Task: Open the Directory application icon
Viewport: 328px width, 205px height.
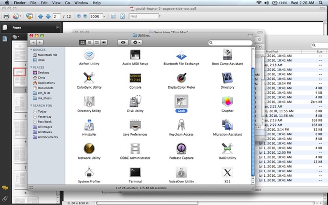Action: [x=228, y=78]
